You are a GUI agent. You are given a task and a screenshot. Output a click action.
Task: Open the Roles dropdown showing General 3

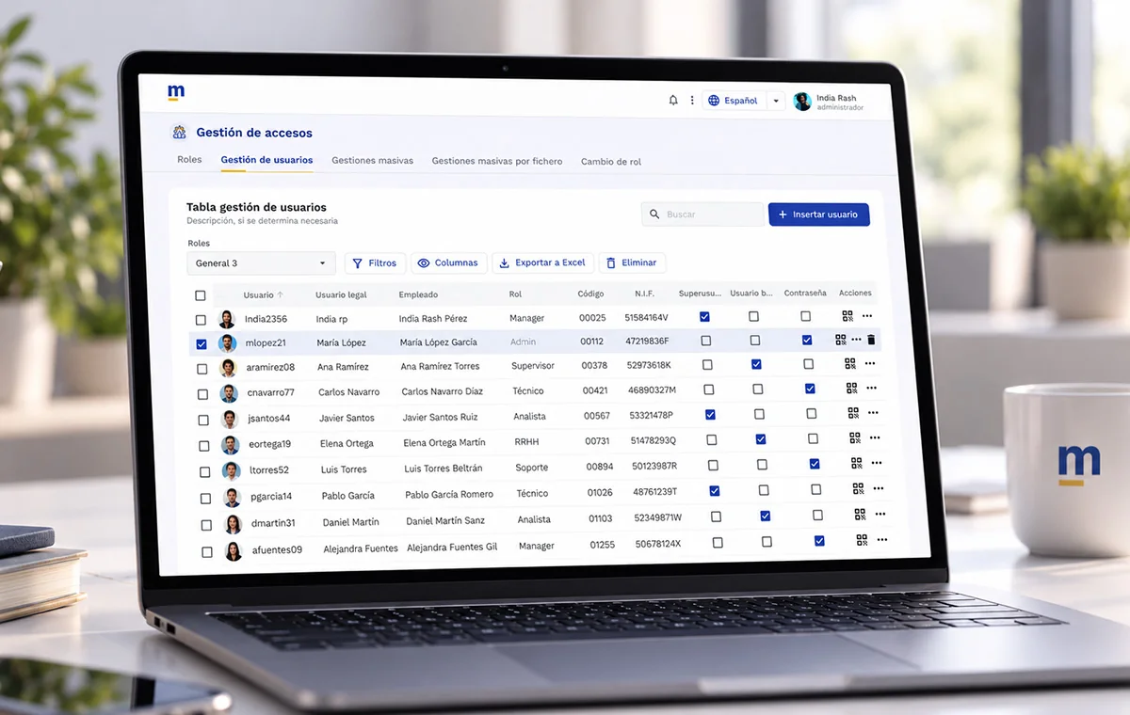pyautogui.click(x=261, y=263)
